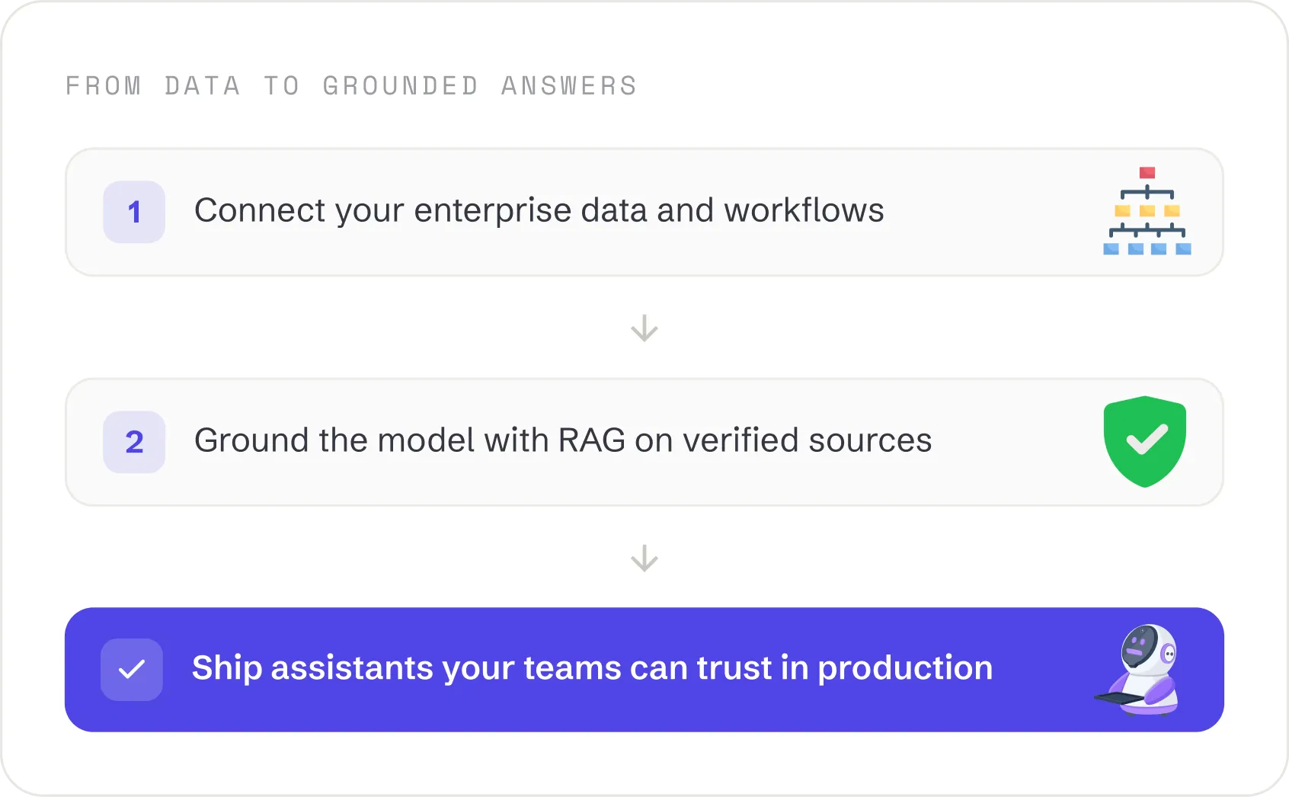Click the step 1 card background
1289x797 pixels.
pyautogui.click(x=644, y=212)
